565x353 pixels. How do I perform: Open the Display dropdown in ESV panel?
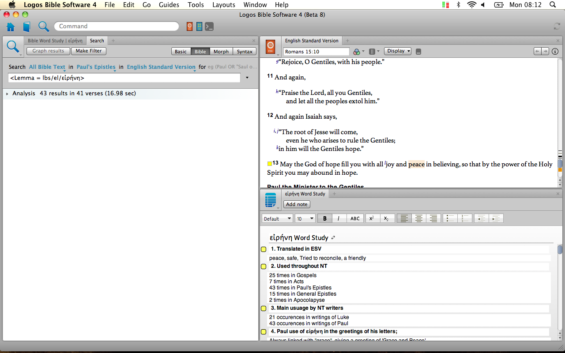(x=398, y=51)
